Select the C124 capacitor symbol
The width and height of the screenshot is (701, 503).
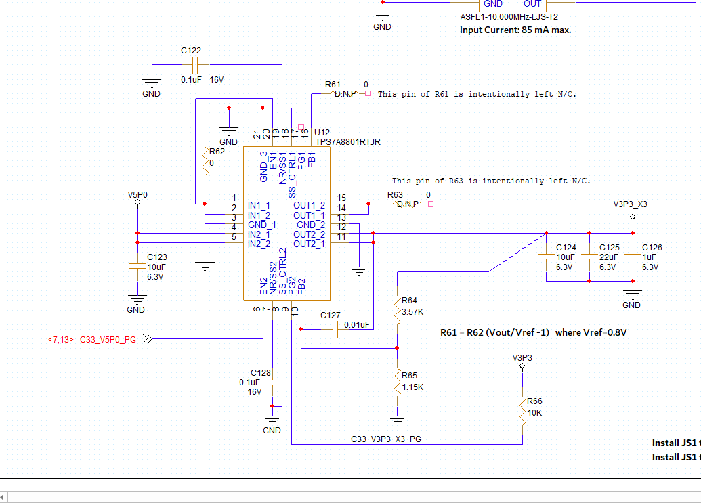point(547,257)
